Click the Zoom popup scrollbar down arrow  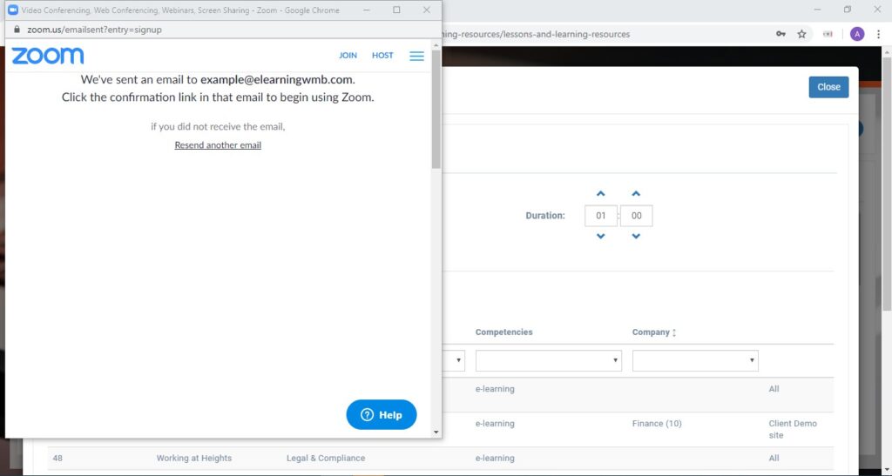coord(436,432)
